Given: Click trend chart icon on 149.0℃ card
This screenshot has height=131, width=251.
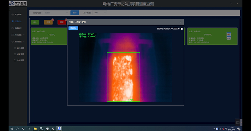Looking at the screenshot, I should click(229, 34).
